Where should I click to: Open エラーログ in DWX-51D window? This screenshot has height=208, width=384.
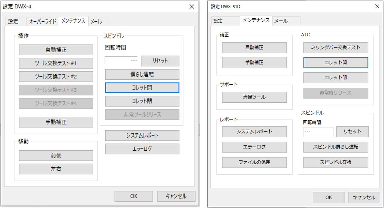click(254, 147)
